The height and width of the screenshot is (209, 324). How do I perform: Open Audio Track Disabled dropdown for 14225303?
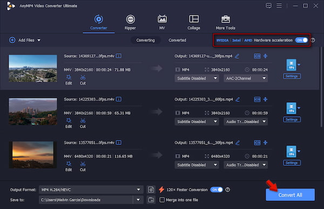[x=246, y=122]
